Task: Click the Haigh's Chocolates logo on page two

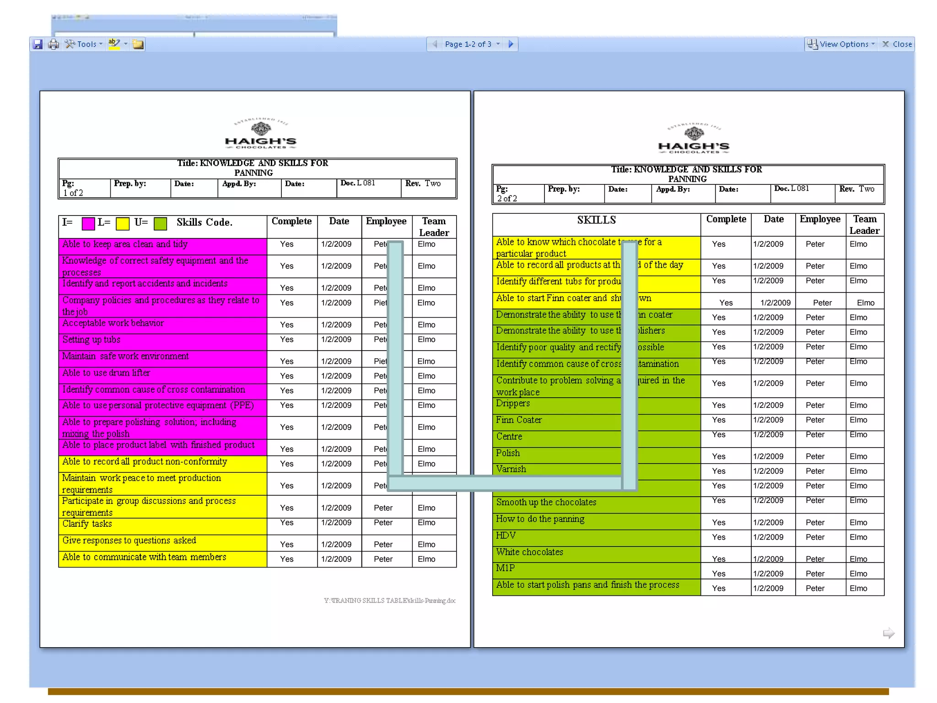Action: click(694, 139)
